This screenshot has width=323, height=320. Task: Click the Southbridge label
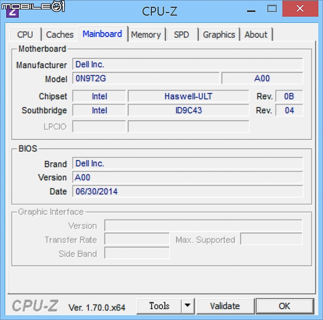tap(44, 111)
